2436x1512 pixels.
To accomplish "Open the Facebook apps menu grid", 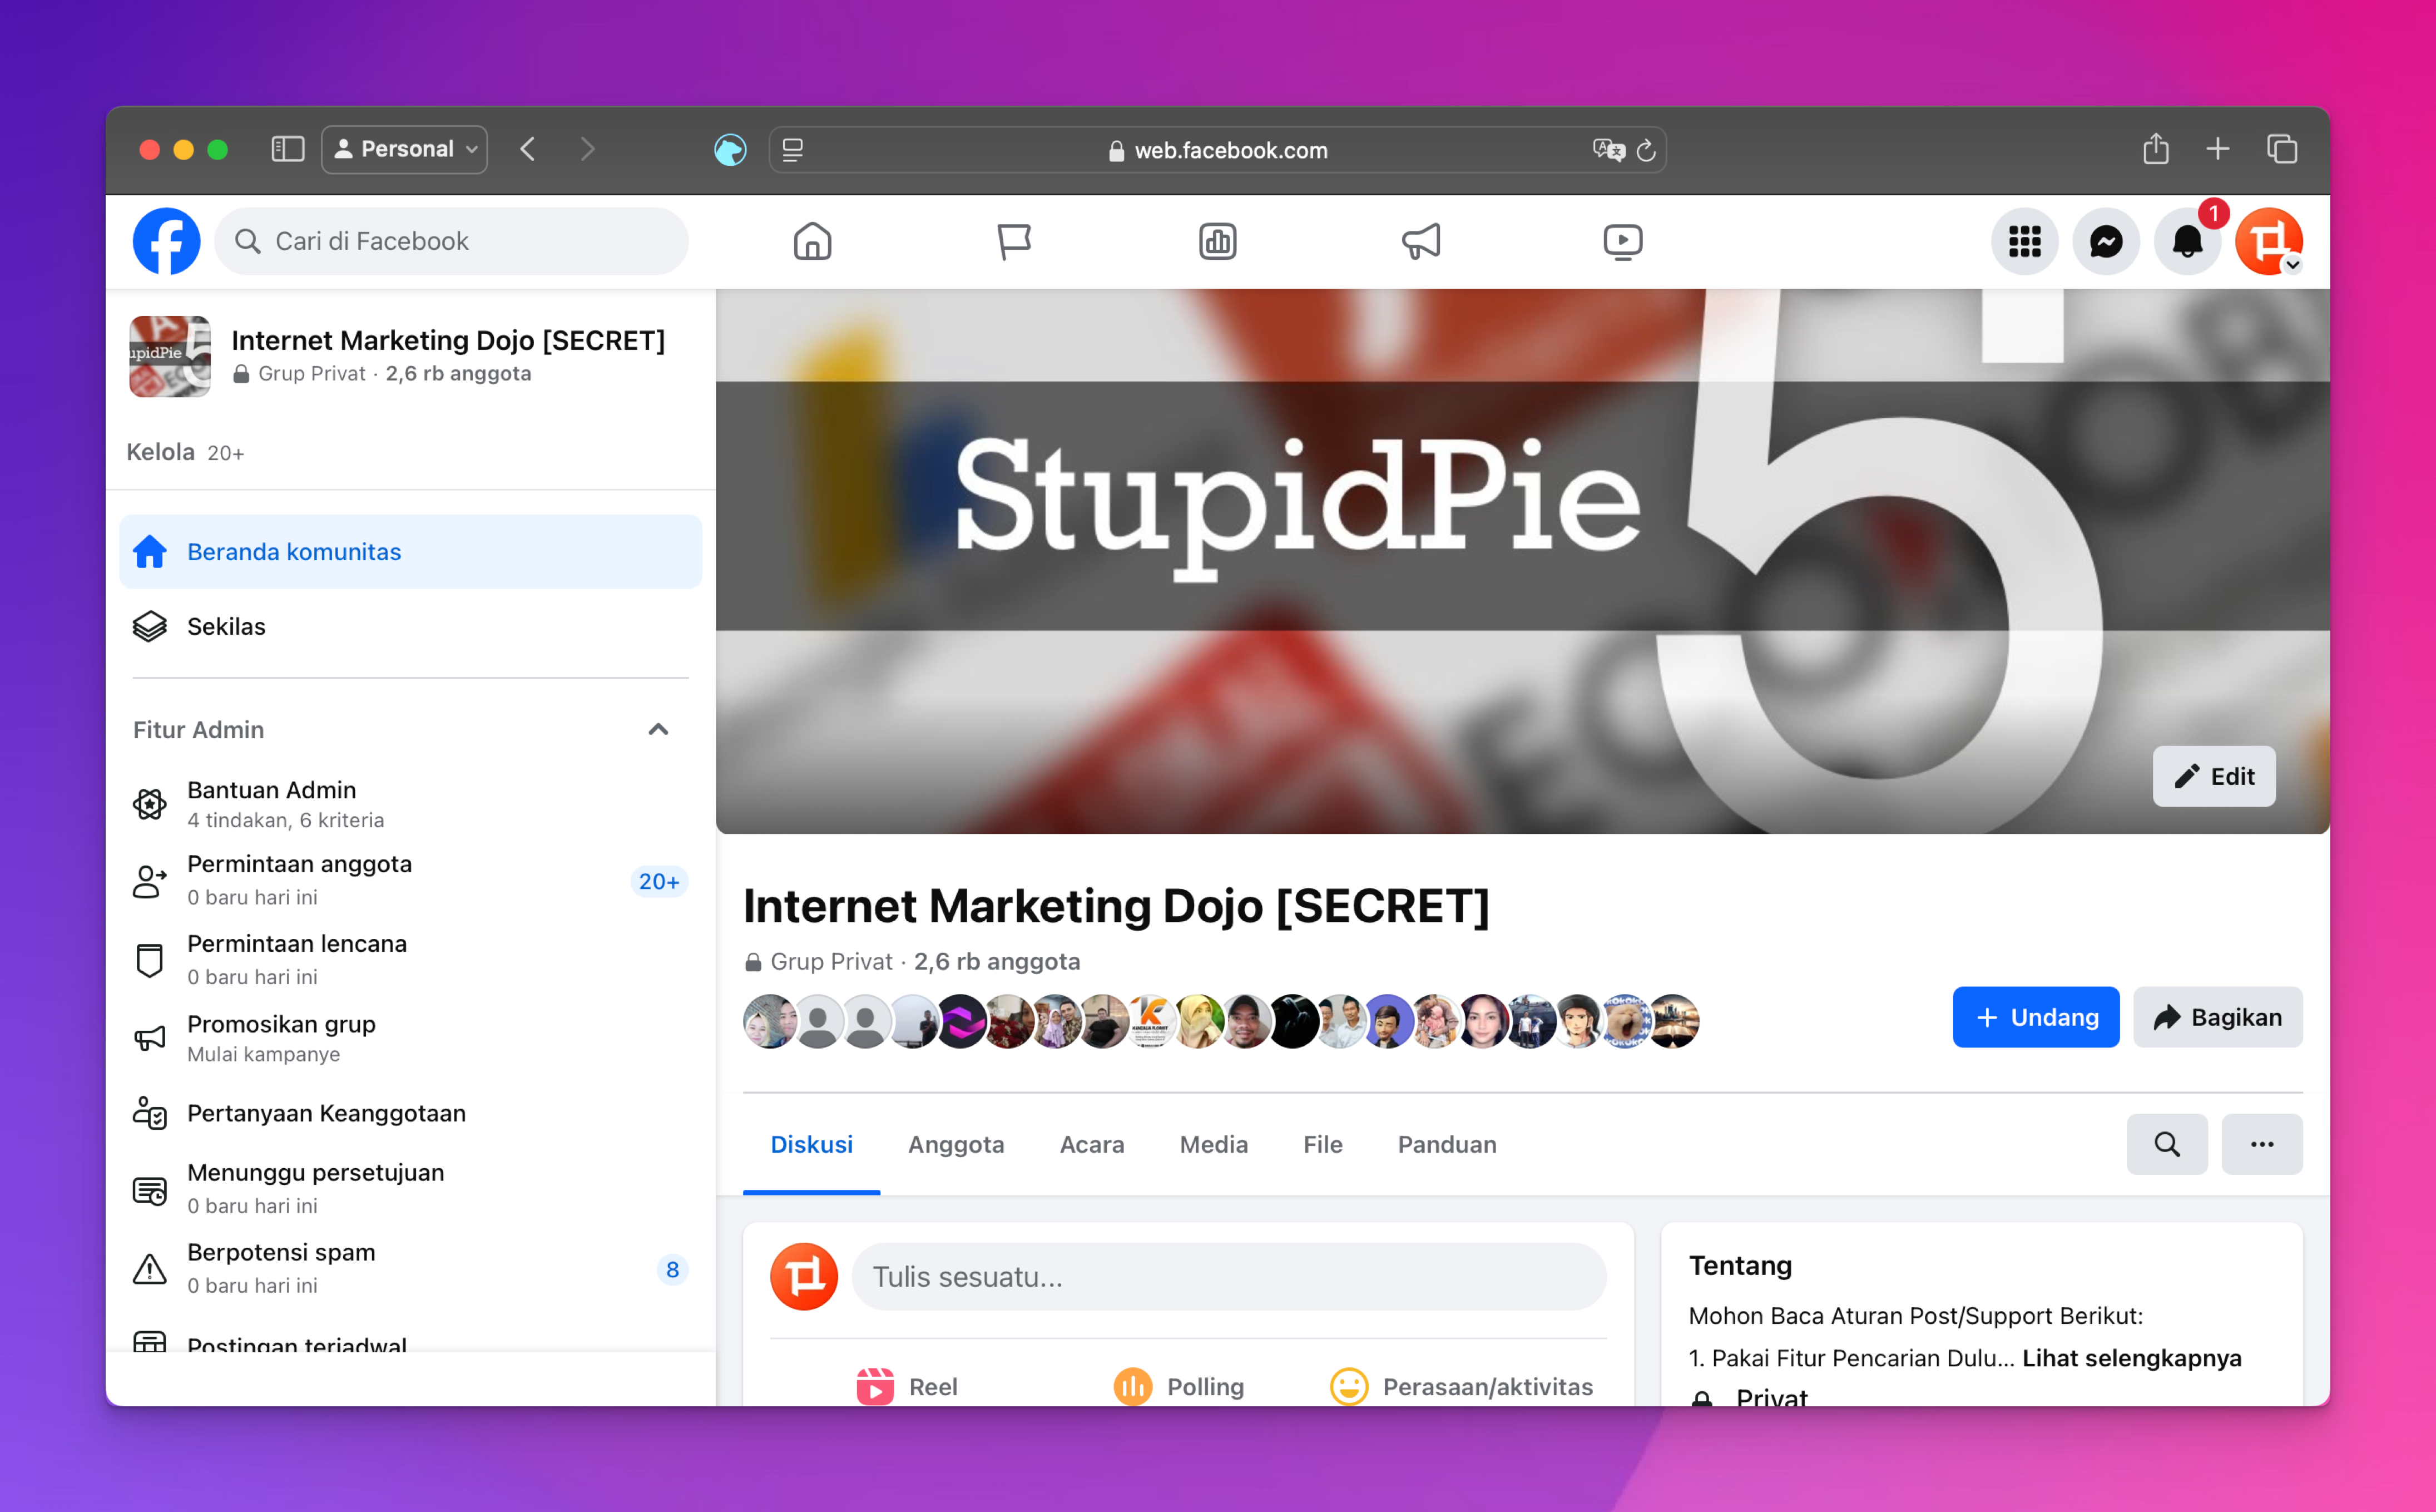I will (2024, 241).
